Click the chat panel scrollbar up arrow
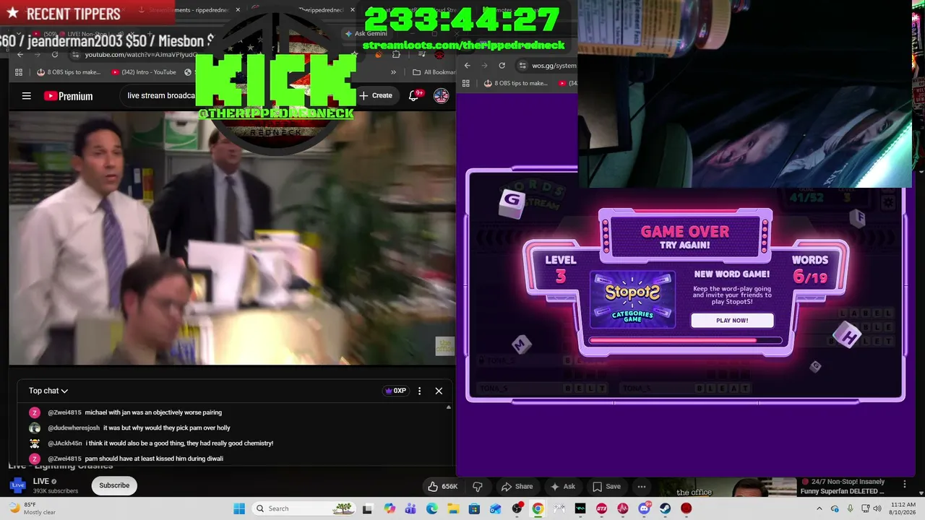925x520 pixels. (x=448, y=407)
